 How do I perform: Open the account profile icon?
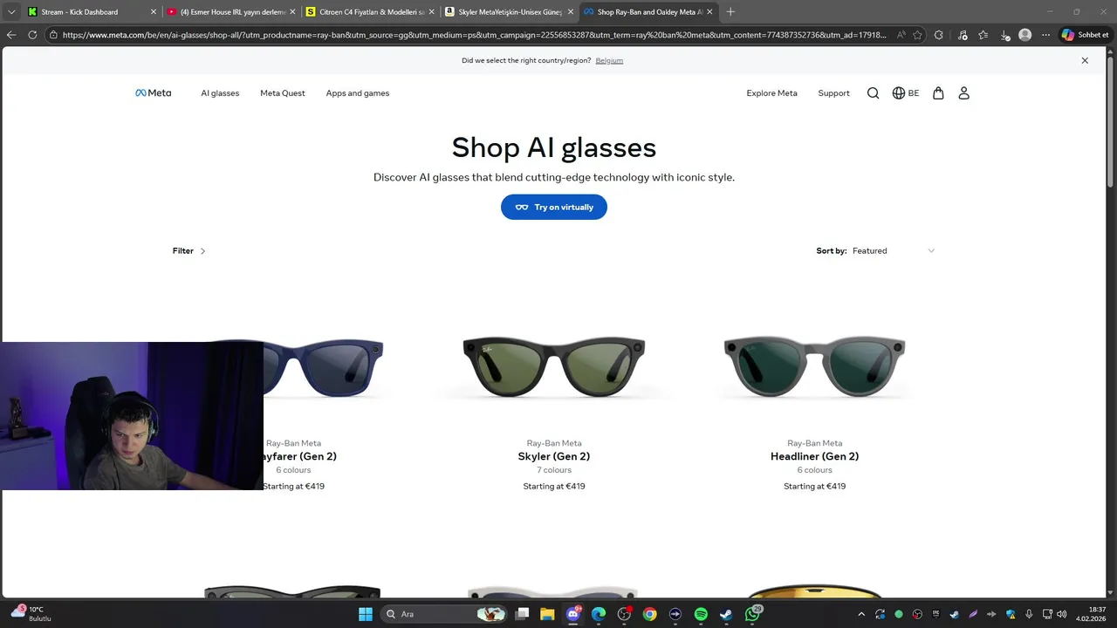click(x=964, y=93)
